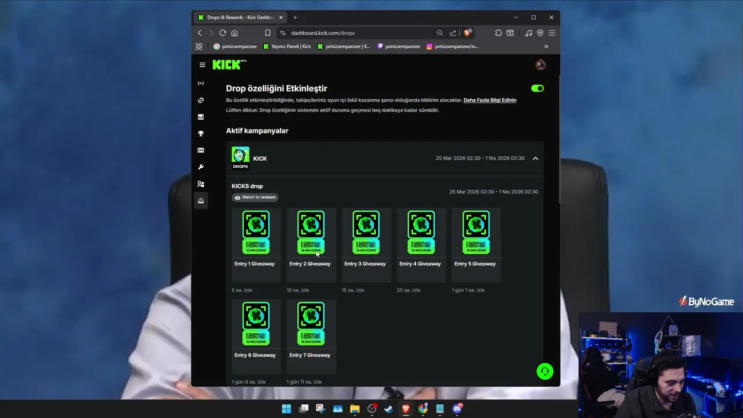This screenshot has height=418, width=743.
Task: Disable the Drop feature toggle
Action: click(x=538, y=88)
